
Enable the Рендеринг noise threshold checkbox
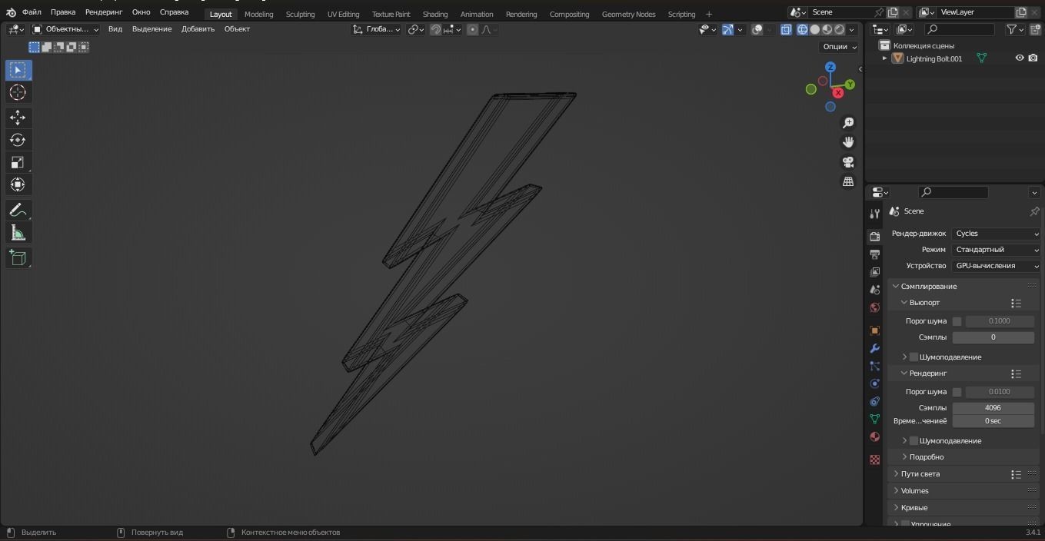point(957,391)
